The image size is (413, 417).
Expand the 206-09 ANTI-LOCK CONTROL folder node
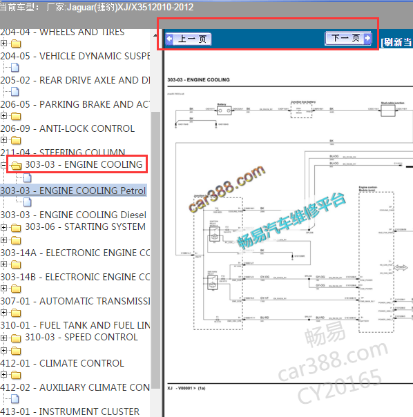pyautogui.click(x=3, y=116)
